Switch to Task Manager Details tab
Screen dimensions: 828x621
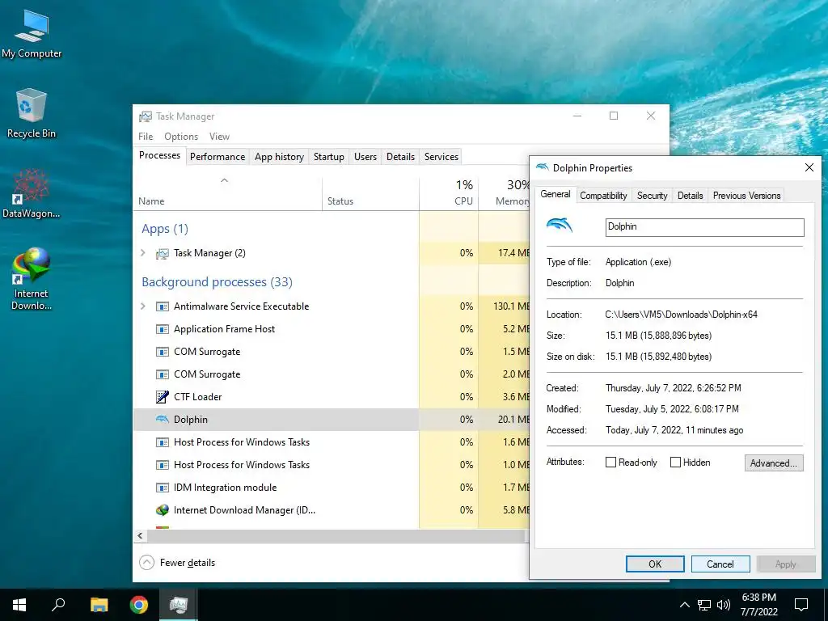[400, 157]
